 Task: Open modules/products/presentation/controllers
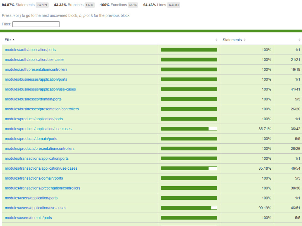click(40, 149)
